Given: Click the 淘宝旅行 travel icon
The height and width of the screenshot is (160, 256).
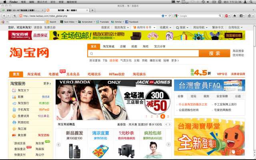Looking at the screenshot, I should pyautogui.click(x=14, y=103).
